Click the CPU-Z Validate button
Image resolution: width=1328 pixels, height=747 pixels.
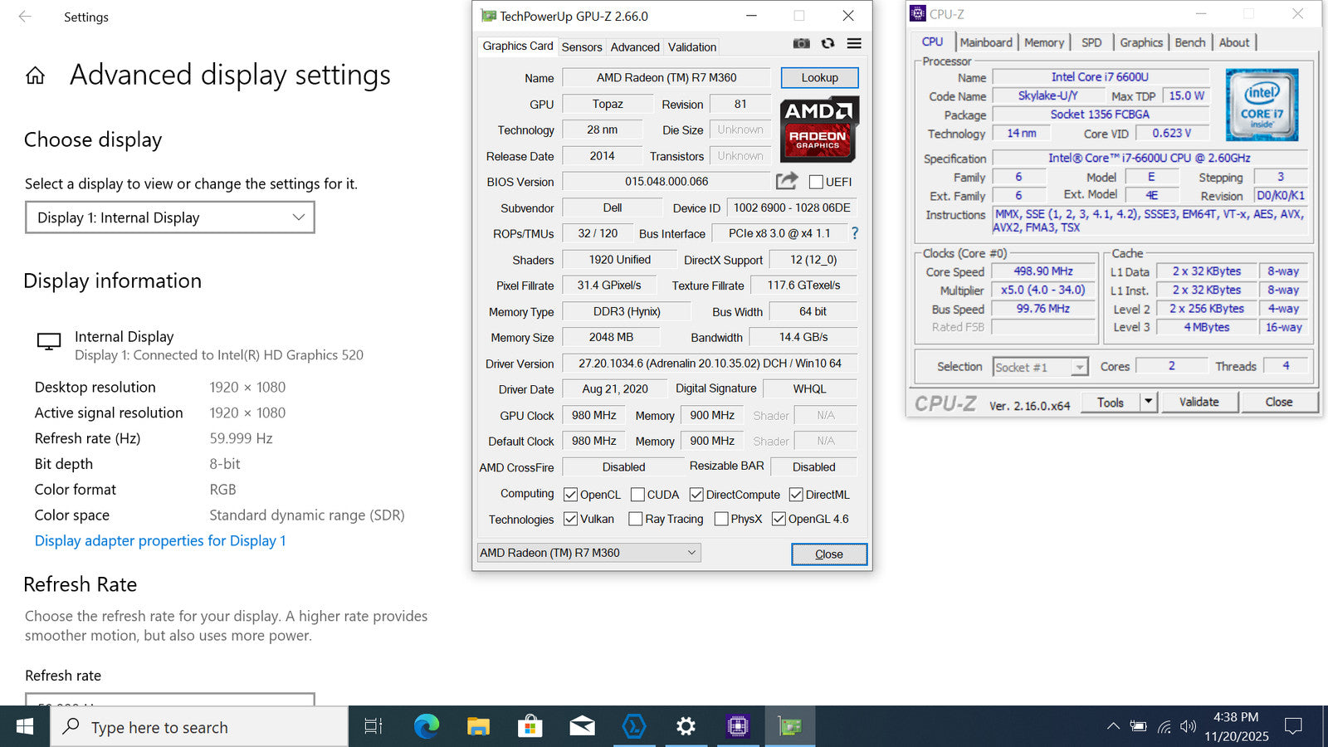coord(1199,402)
